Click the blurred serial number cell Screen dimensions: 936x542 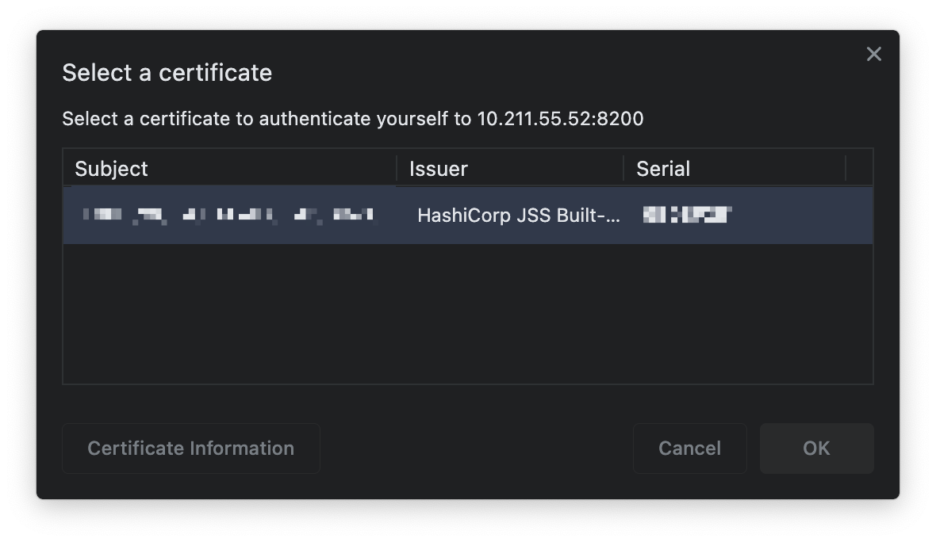coord(687,215)
